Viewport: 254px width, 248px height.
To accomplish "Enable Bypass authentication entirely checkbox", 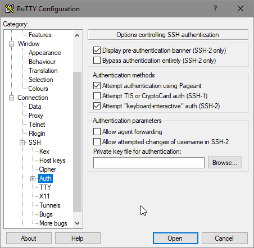I will pos(97,61).
